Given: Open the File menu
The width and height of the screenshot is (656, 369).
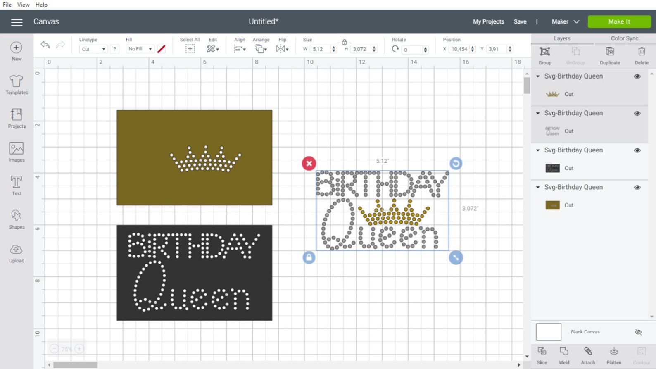Looking at the screenshot, I should (7, 5).
